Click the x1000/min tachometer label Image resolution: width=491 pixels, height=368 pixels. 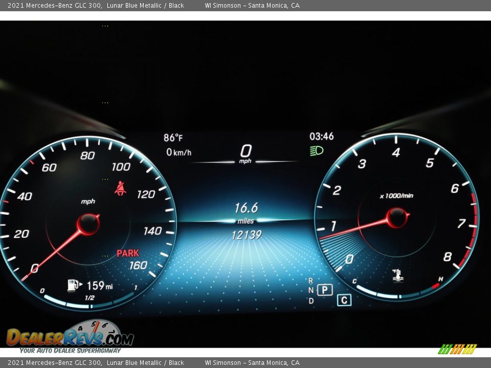click(396, 196)
